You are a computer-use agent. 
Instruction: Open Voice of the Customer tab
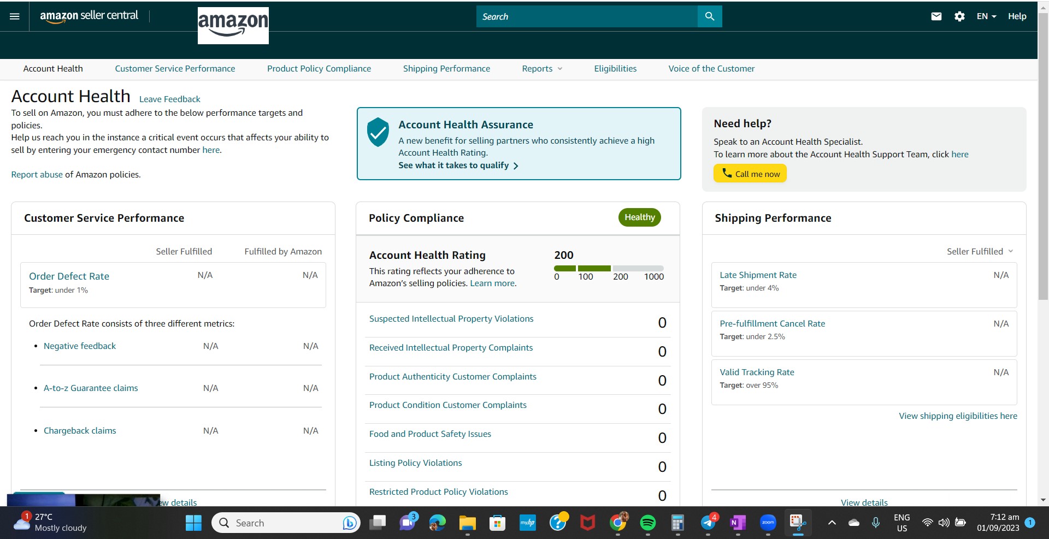tap(711, 69)
